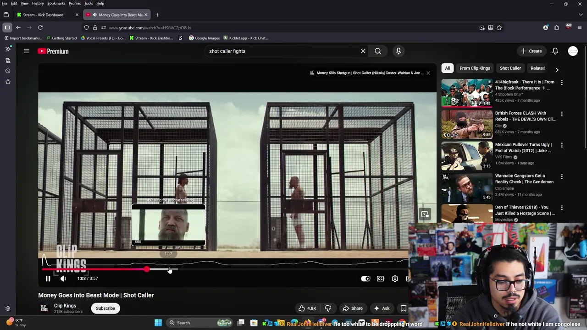The height and width of the screenshot is (330, 587).
Task: Subscribe to Clip Kings channel
Action: 105,308
